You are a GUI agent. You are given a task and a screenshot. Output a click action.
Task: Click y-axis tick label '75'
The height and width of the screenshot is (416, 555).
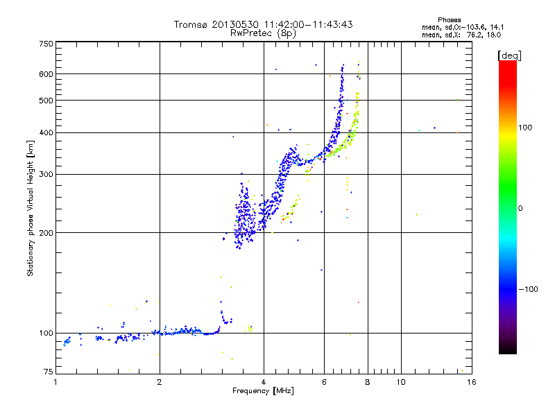48,372
